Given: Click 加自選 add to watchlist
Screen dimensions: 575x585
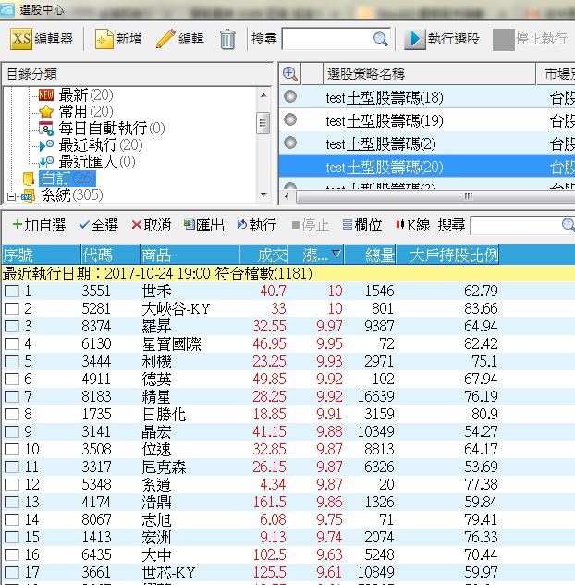Looking at the screenshot, I should [39, 225].
